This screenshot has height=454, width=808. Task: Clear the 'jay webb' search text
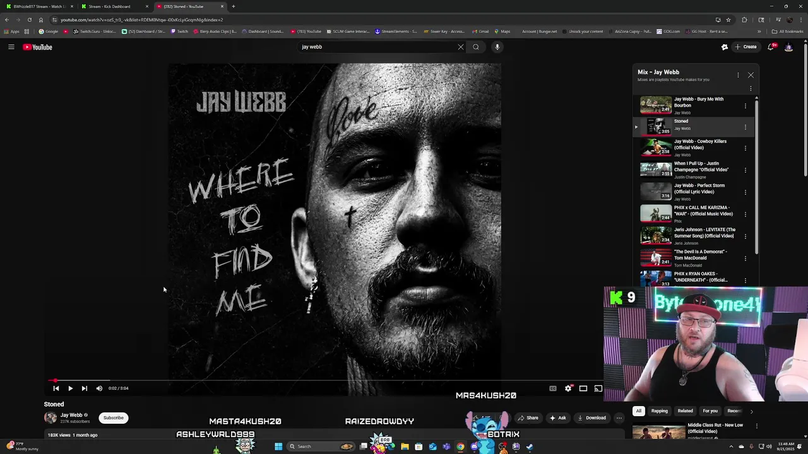coord(461,47)
